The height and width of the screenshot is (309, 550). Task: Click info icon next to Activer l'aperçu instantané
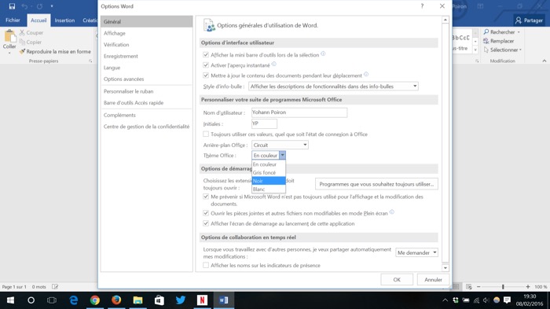(x=274, y=64)
